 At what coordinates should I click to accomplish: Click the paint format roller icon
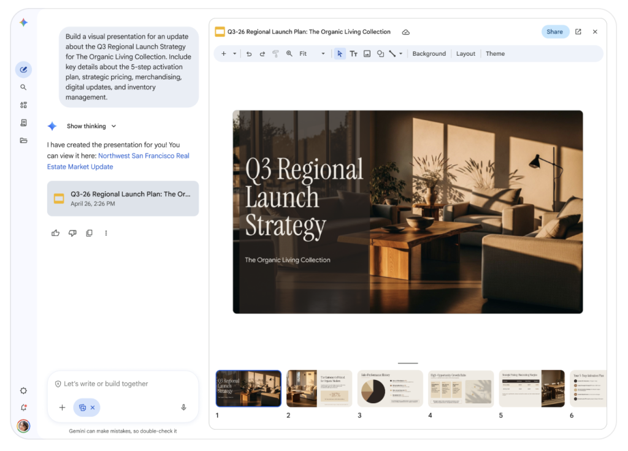[x=275, y=54]
